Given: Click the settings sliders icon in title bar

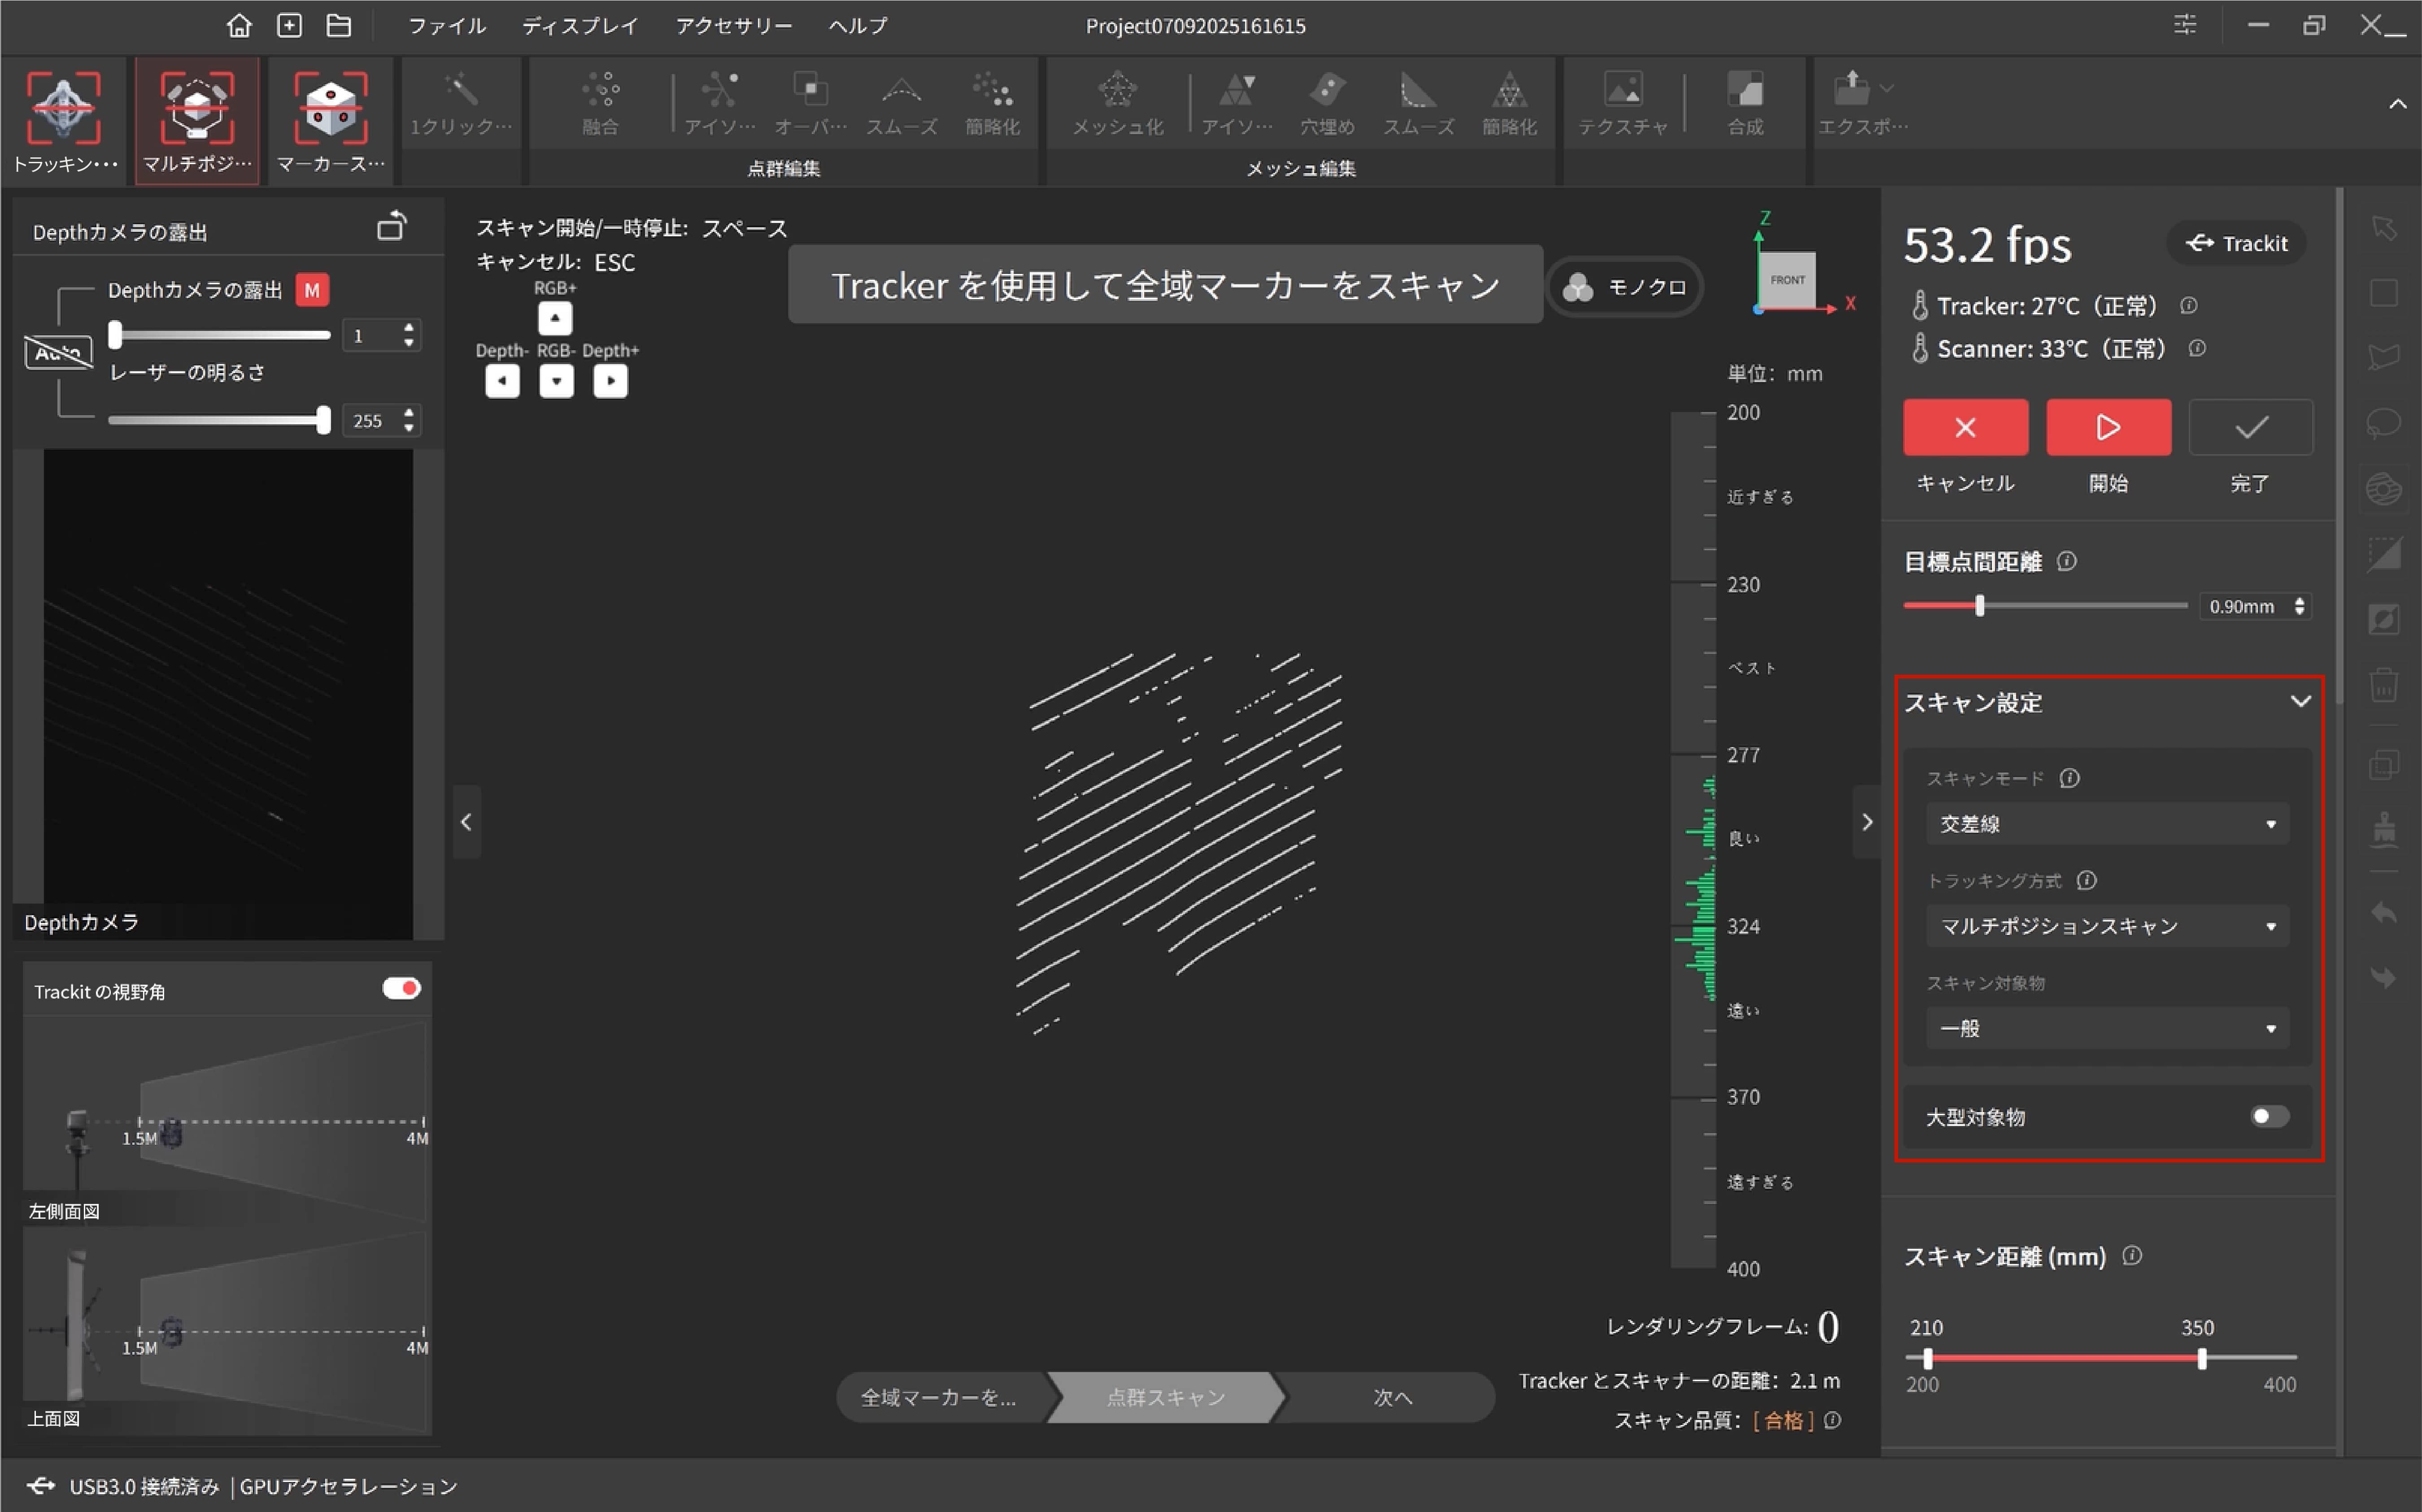Looking at the screenshot, I should click(x=2185, y=25).
